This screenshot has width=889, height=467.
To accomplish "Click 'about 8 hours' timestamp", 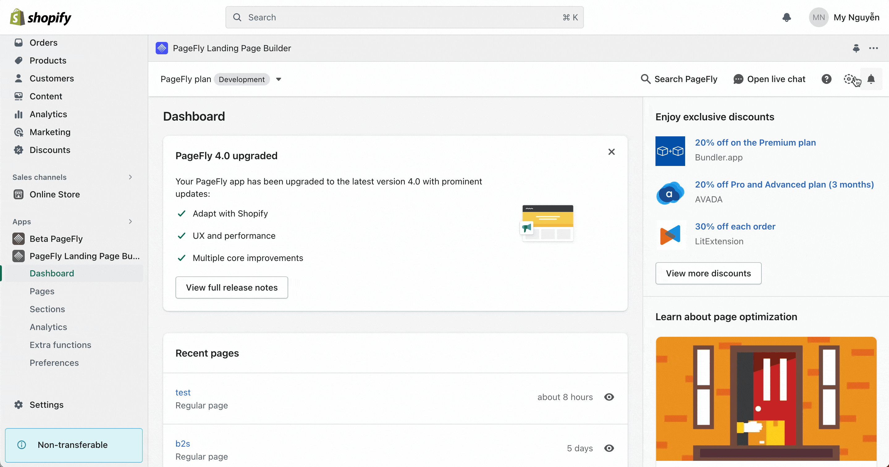I will [x=565, y=397].
